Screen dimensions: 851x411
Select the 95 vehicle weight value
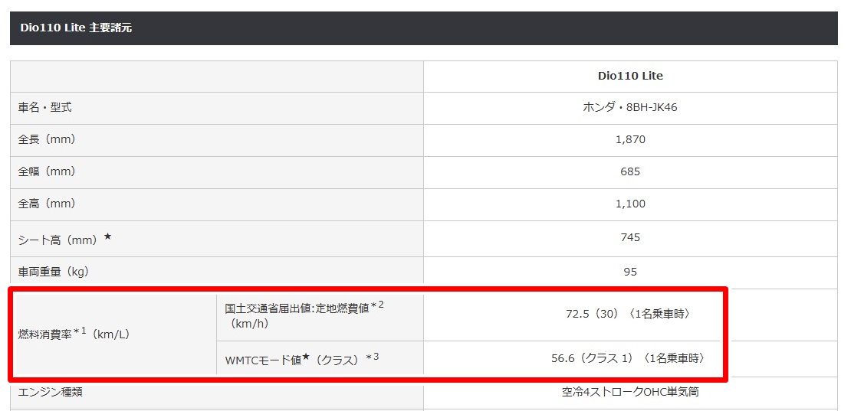tap(629, 272)
